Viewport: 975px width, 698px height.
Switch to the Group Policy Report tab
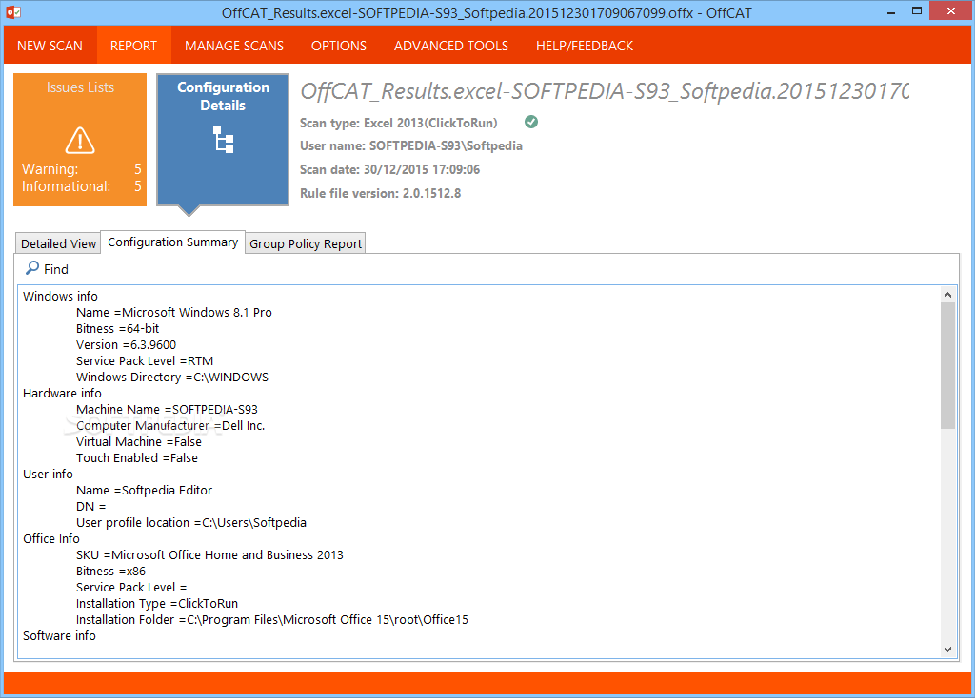(x=305, y=242)
